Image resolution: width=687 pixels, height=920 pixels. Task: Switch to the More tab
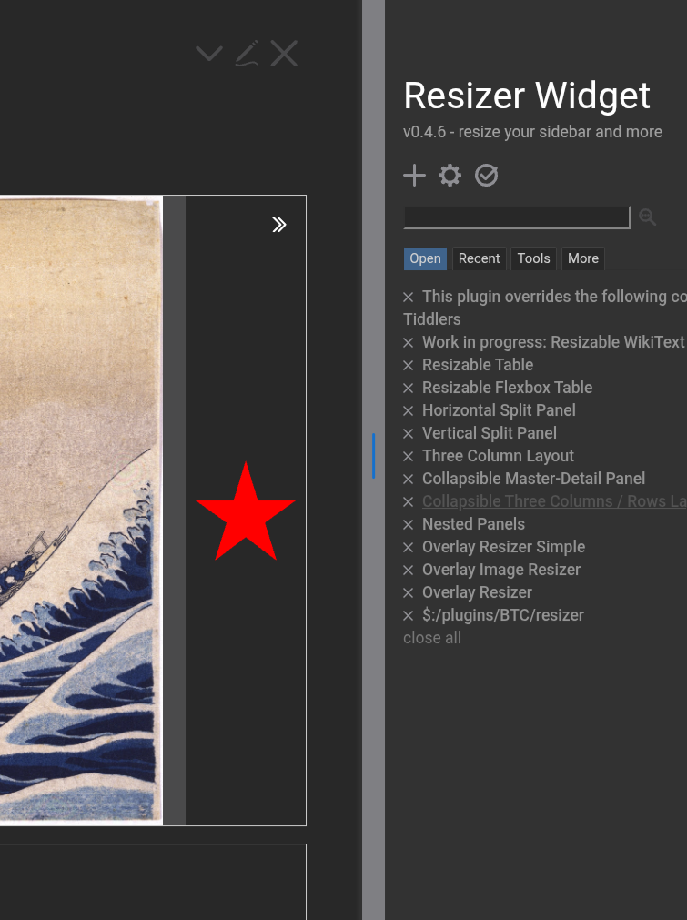[583, 258]
